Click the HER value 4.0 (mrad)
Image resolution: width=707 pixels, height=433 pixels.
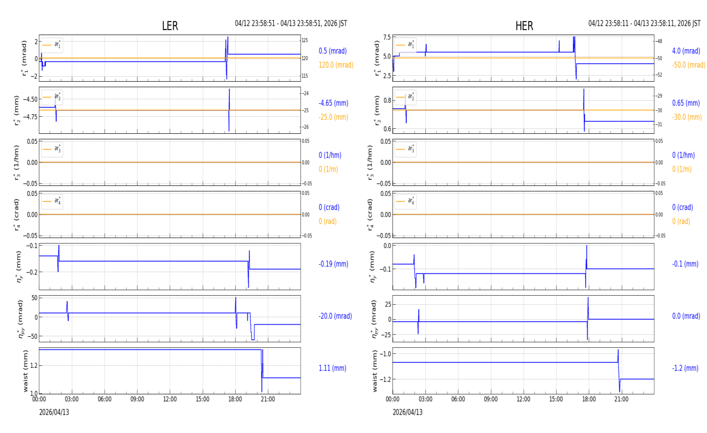click(x=686, y=51)
